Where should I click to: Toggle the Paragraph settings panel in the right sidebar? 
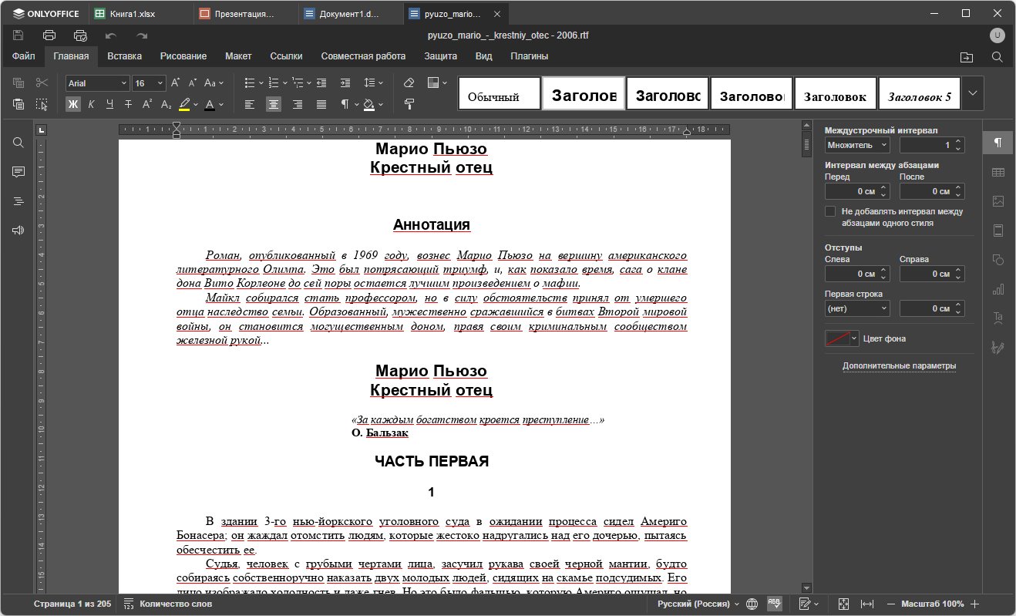[x=998, y=143]
